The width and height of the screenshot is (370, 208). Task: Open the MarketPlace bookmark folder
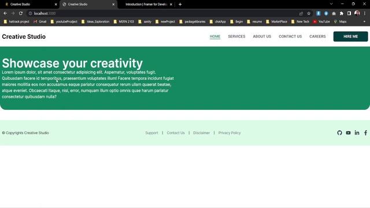click(x=276, y=21)
